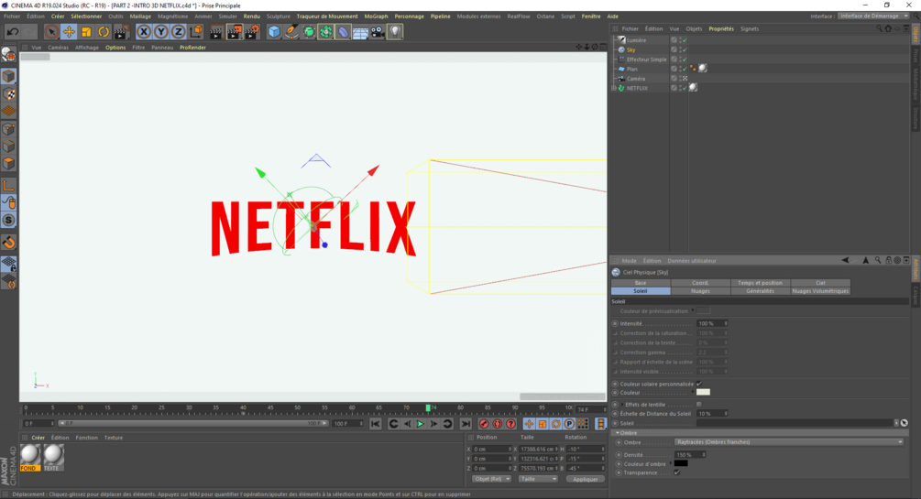Go to end of animation
Viewport: 921px width, 499px height.
pos(466,424)
